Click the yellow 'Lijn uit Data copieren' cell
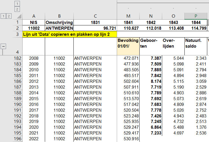 70,34
